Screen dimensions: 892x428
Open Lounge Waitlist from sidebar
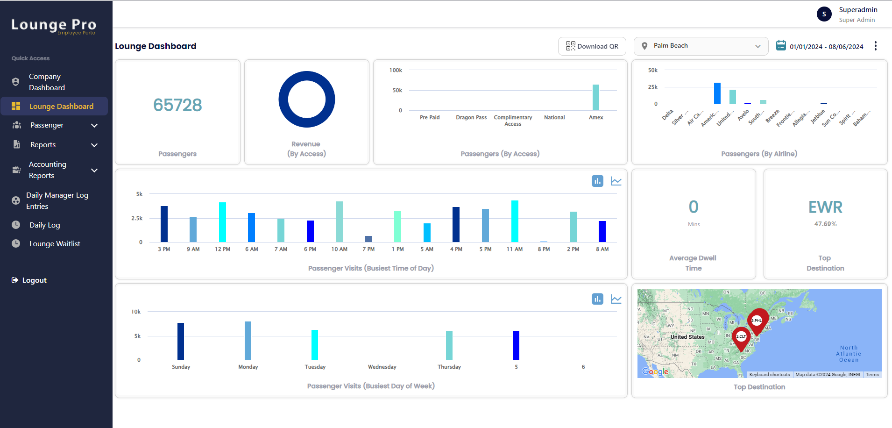pos(55,243)
